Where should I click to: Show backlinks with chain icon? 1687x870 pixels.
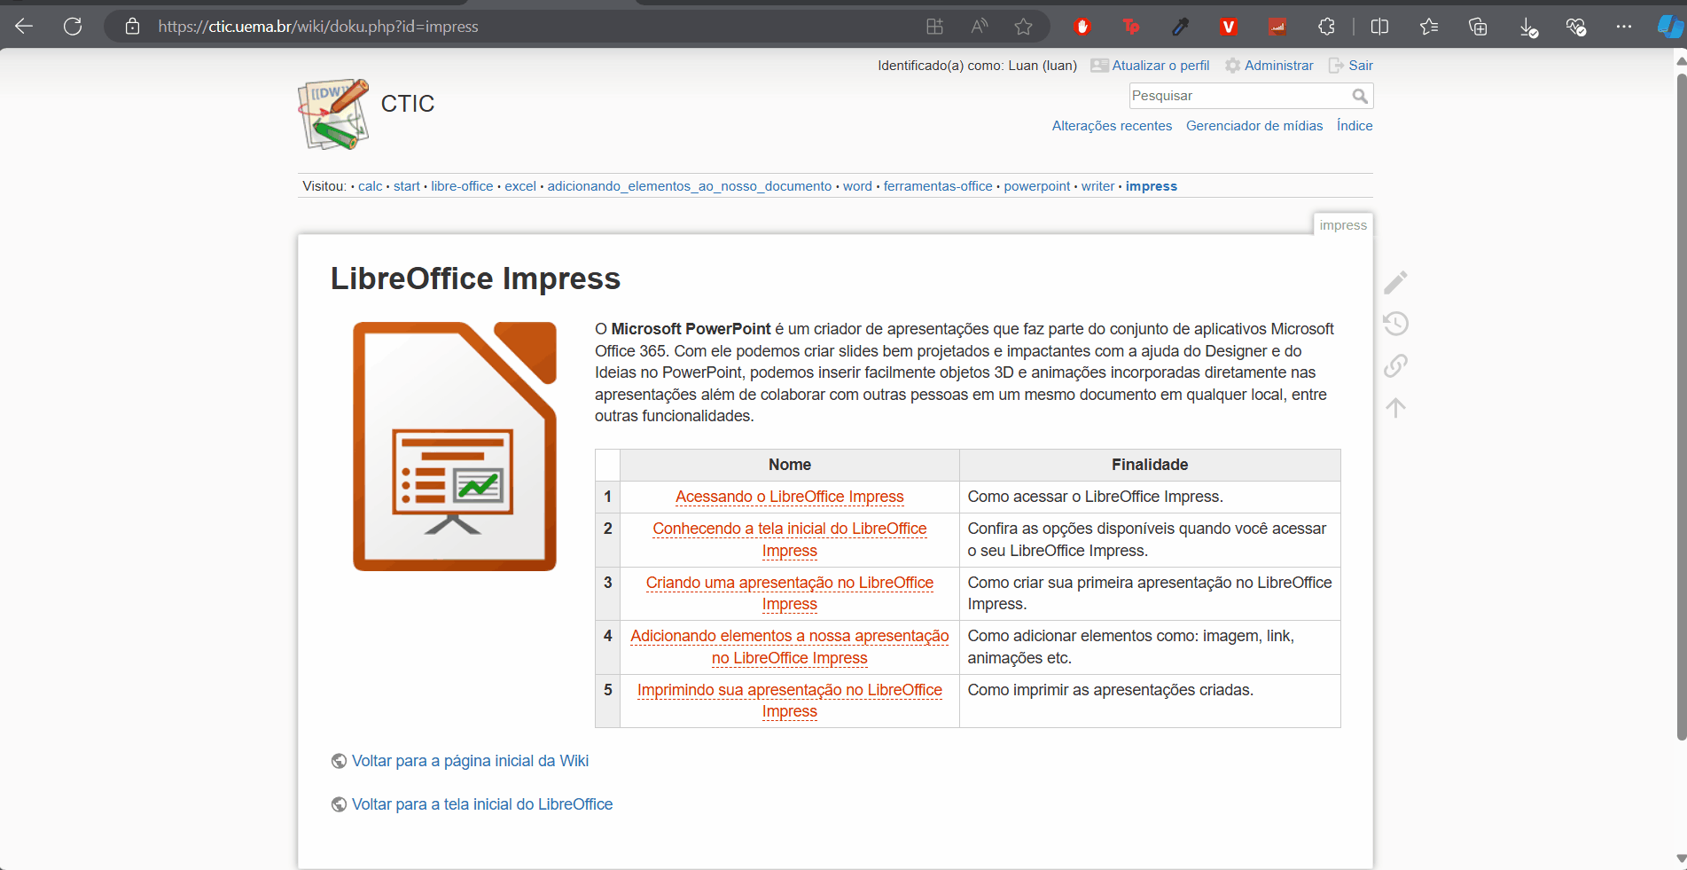pyautogui.click(x=1395, y=365)
